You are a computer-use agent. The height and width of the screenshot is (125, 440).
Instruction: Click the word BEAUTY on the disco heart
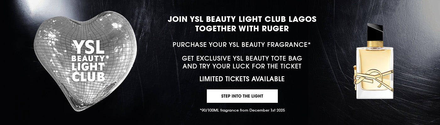[88, 58]
